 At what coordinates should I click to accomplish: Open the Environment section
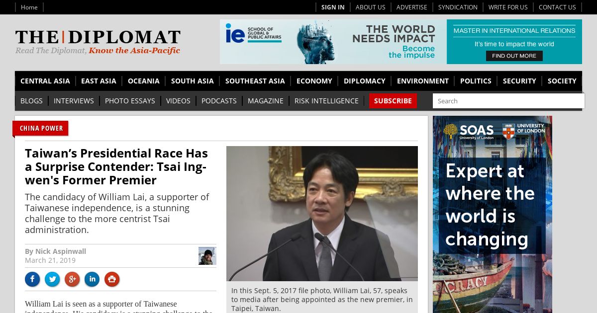pos(423,81)
